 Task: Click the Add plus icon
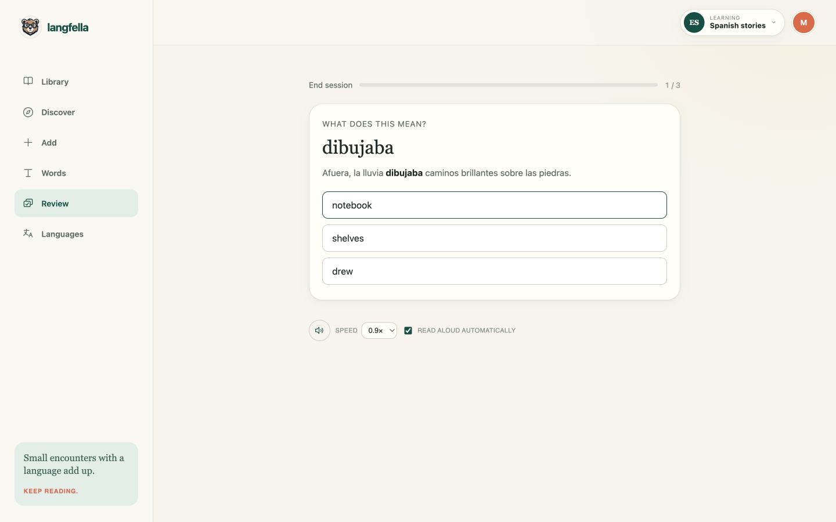click(28, 142)
